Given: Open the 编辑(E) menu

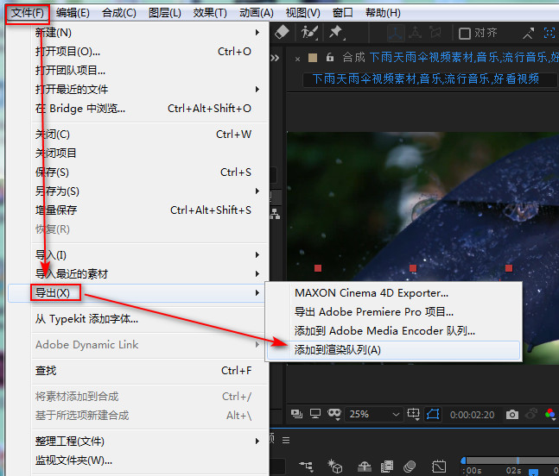Looking at the screenshot, I should tap(73, 13).
